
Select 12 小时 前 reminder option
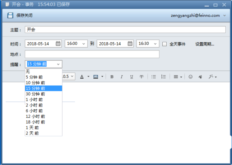(44, 116)
